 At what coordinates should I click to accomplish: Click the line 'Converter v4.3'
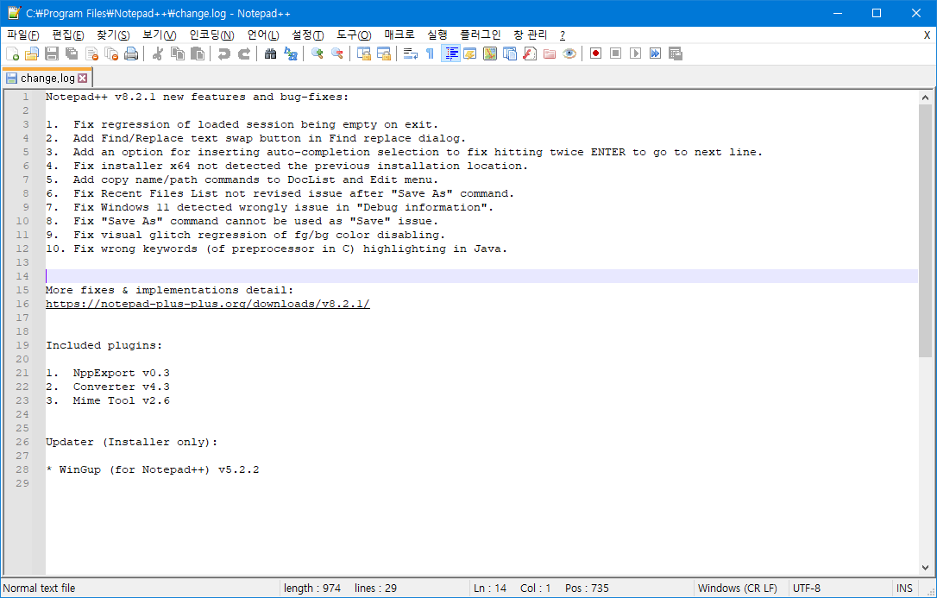coord(122,387)
